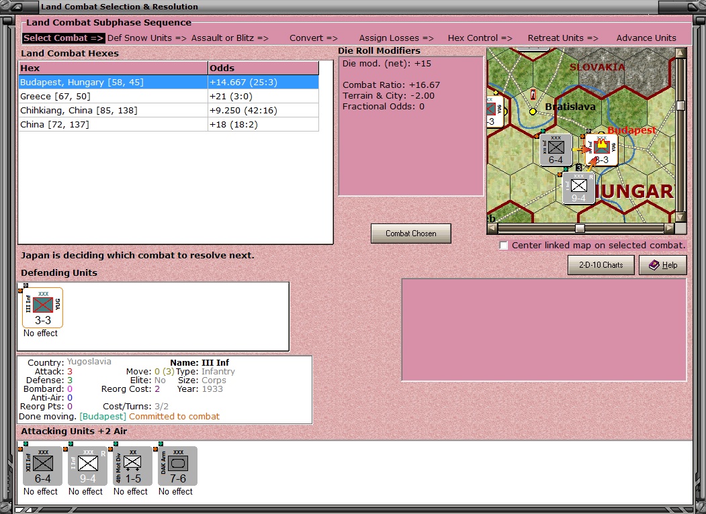Click the Combat Ratio: +16.67 line
The width and height of the screenshot is (706, 514).
coord(391,85)
